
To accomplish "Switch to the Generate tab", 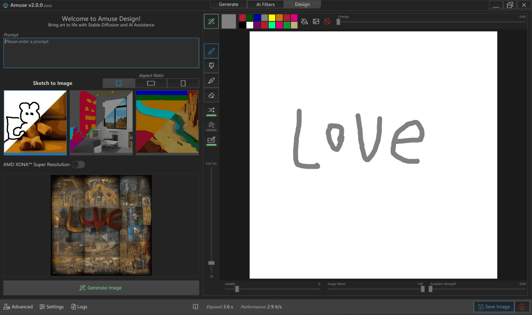I will pos(228,5).
